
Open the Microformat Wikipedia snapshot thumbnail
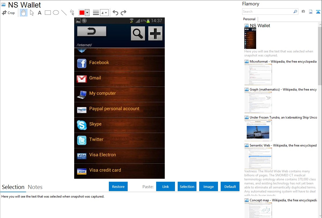click(x=258, y=74)
